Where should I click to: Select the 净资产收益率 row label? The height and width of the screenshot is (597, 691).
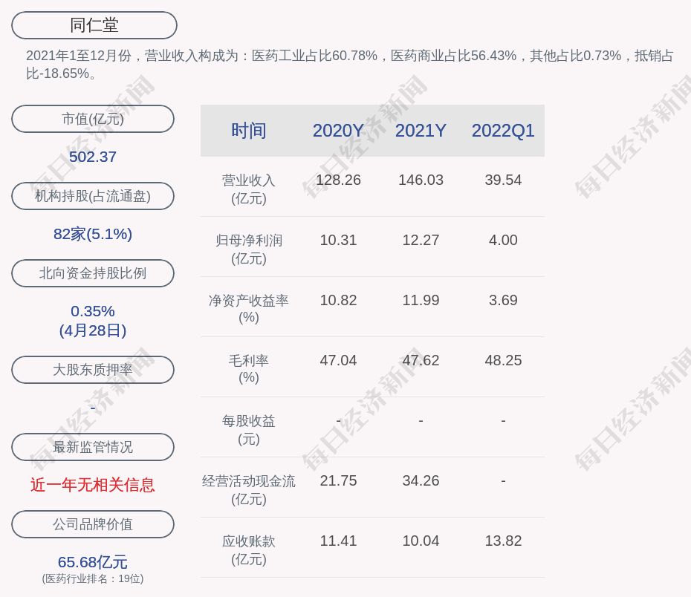point(248,308)
